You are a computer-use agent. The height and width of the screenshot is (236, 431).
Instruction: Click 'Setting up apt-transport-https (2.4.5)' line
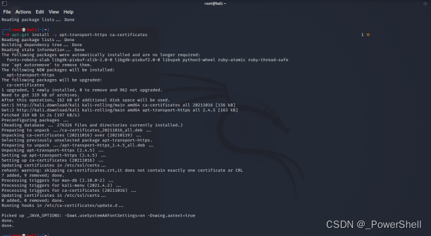54,155
